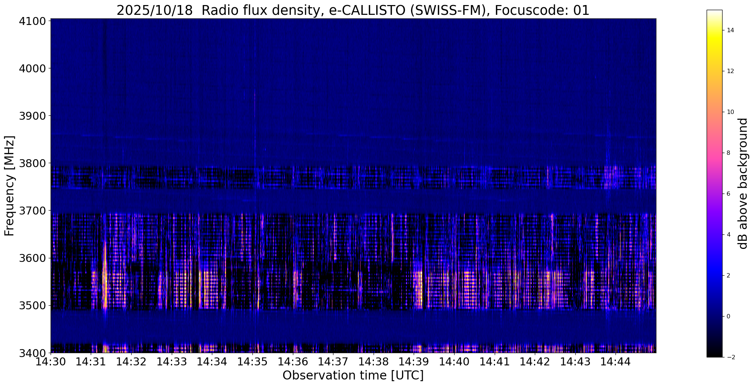Click the colorbar tick label 0
This screenshot has height=386, width=754.
728,317
